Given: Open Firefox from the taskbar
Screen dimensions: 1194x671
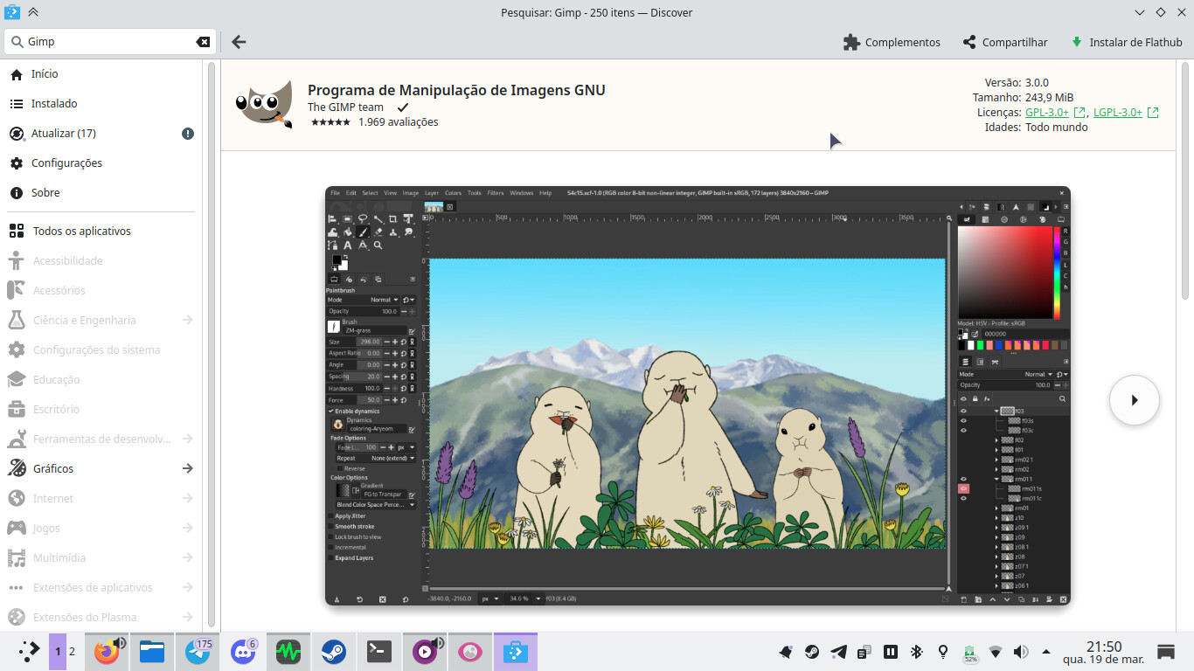Looking at the screenshot, I should [107, 651].
